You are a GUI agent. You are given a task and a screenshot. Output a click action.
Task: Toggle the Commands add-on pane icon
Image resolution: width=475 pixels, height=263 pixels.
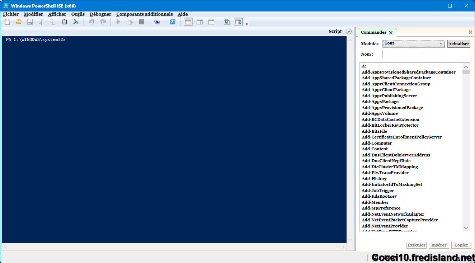(x=238, y=22)
